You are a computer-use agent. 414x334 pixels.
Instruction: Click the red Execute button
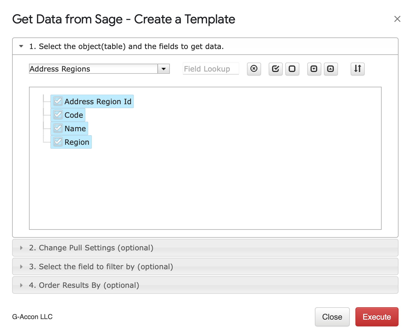pos(377,317)
